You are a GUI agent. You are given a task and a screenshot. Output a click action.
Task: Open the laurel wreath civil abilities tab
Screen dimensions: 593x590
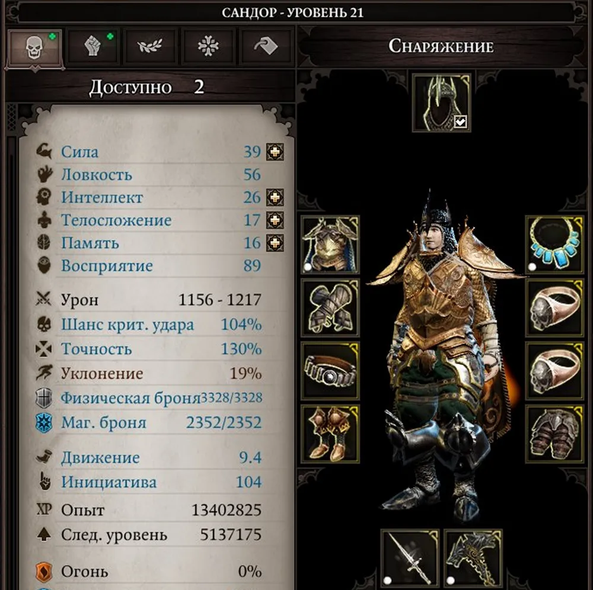click(x=151, y=47)
